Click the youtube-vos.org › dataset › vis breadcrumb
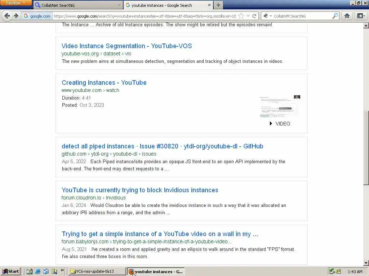This screenshot has width=369, height=276. (96, 54)
